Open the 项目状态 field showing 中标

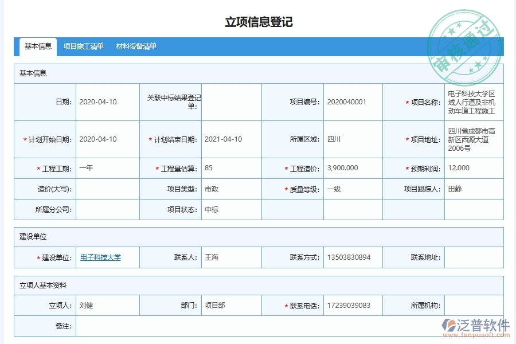pos(229,209)
